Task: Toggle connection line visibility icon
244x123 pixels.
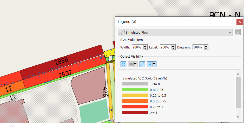Action: click(x=142, y=64)
